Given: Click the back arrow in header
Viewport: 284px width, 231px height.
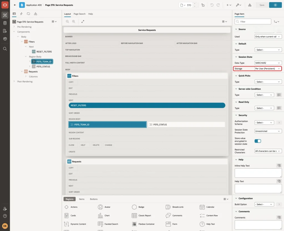Looking at the screenshot, I should pyautogui.click(x=15, y=5).
